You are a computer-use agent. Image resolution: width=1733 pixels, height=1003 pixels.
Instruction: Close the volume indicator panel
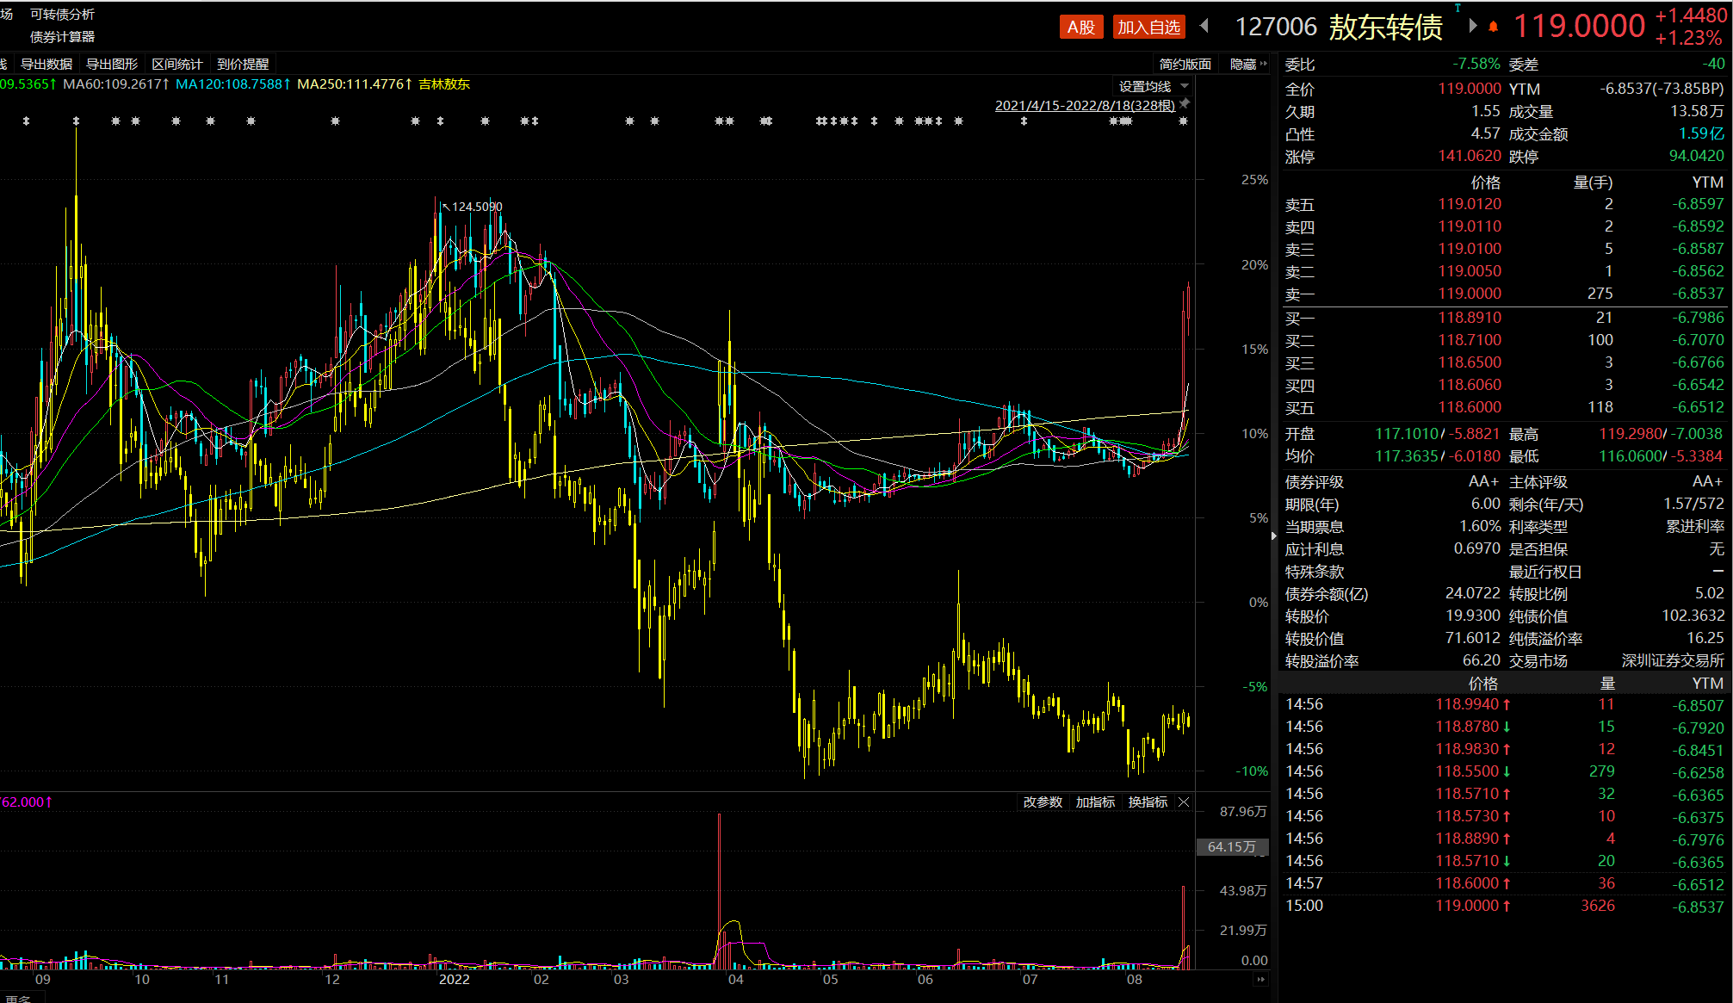point(1184,802)
